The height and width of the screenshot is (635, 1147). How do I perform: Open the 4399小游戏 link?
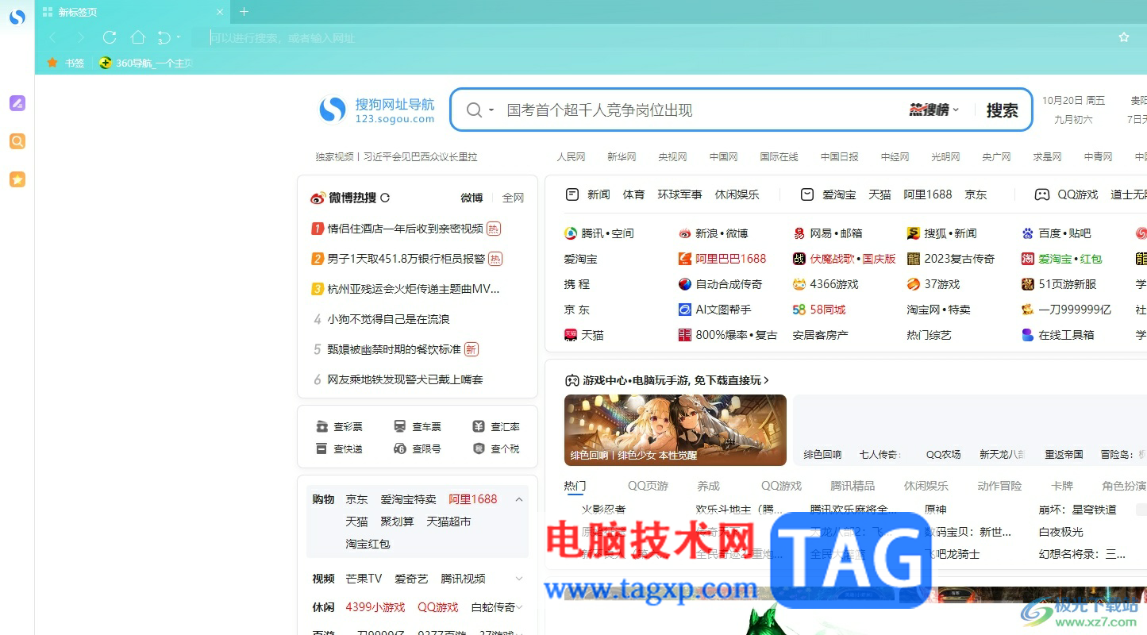[x=375, y=607]
